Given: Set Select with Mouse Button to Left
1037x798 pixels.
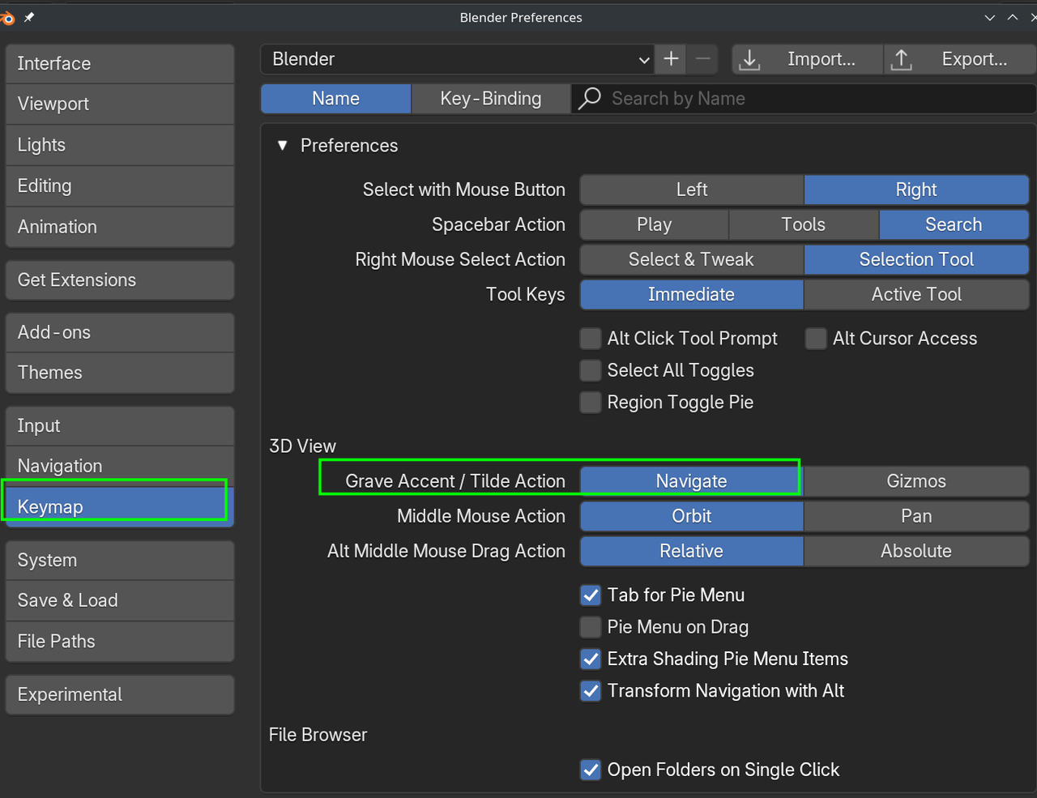Looking at the screenshot, I should tap(692, 190).
